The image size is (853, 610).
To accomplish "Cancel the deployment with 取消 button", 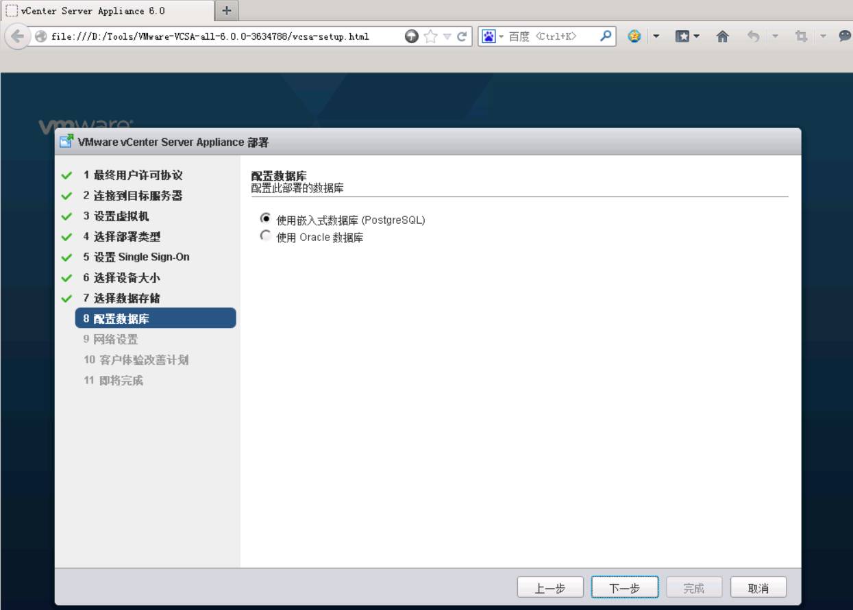I will (758, 587).
